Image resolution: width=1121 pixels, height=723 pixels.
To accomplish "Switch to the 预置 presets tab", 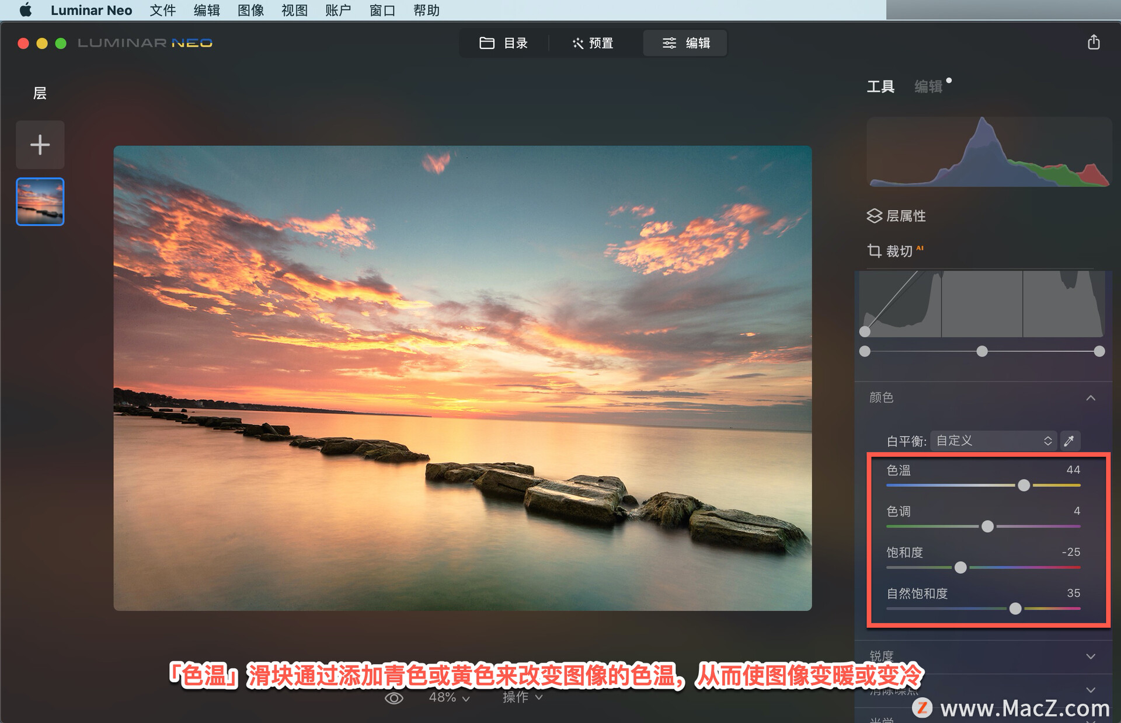I will tap(593, 43).
